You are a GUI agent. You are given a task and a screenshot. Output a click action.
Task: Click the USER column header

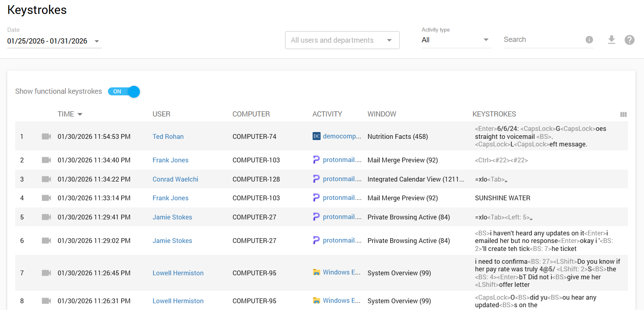(x=161, y=114)
